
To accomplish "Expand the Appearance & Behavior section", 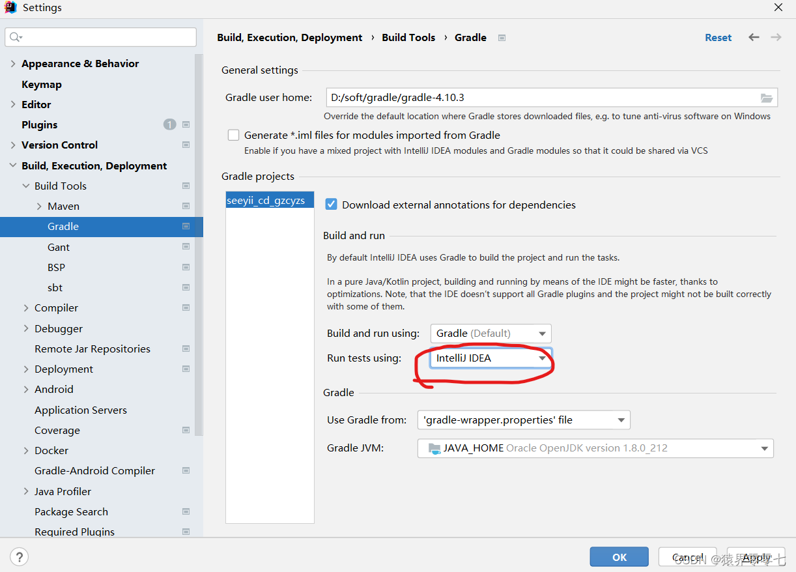I will (x=13, y=63).
